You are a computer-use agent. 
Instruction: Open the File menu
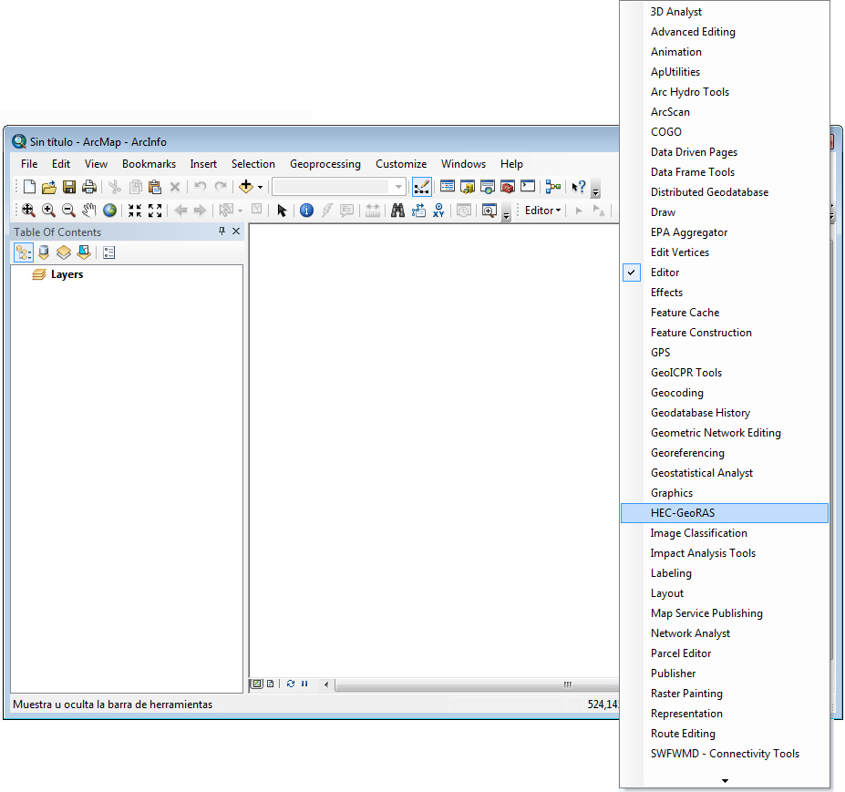tap(29, 164)
